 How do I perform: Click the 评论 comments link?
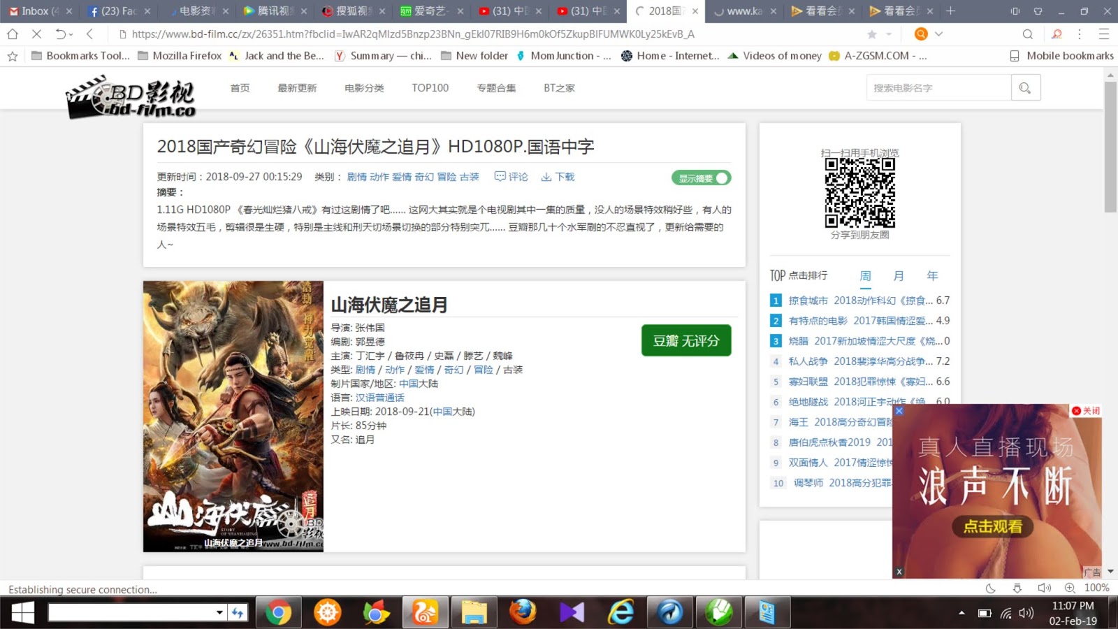pyautogui.click(x=511, y=177)
